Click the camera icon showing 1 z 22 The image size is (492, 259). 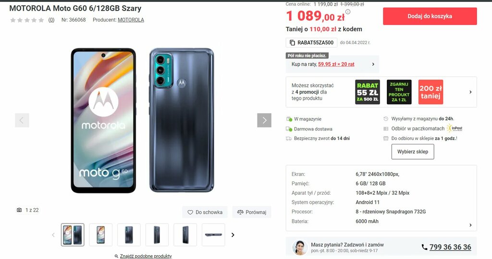point(19,210)
